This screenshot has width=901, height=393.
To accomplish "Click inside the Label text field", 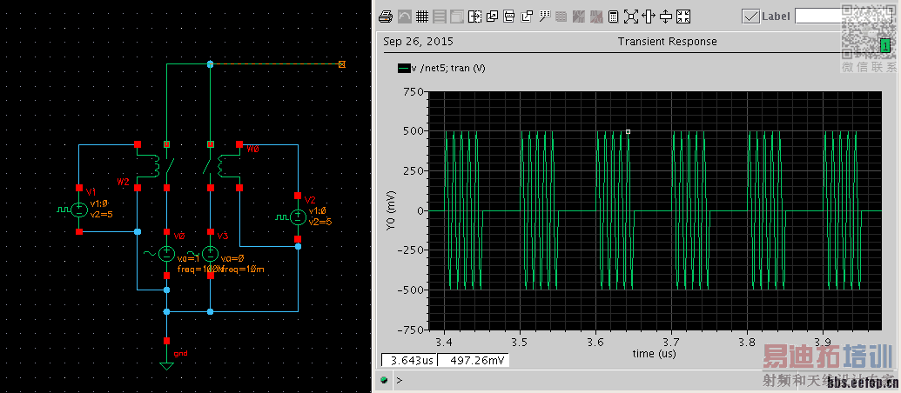I will 817,17.
